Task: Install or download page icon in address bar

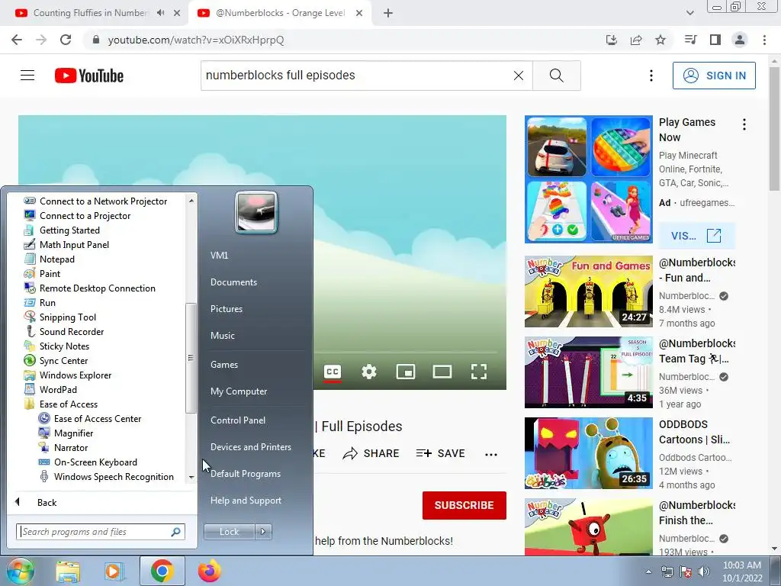Action: tap(611, 40)
